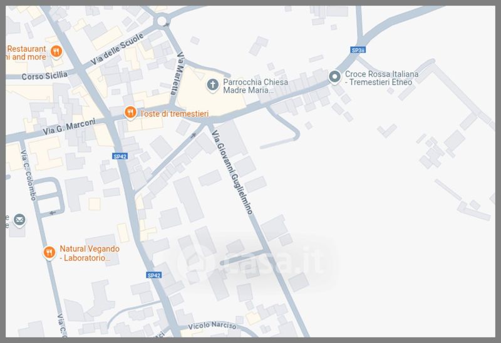501x343 pixels.
Task: Click the l'oste di tremestieri restaurant pin
Action: click(130, 113)
